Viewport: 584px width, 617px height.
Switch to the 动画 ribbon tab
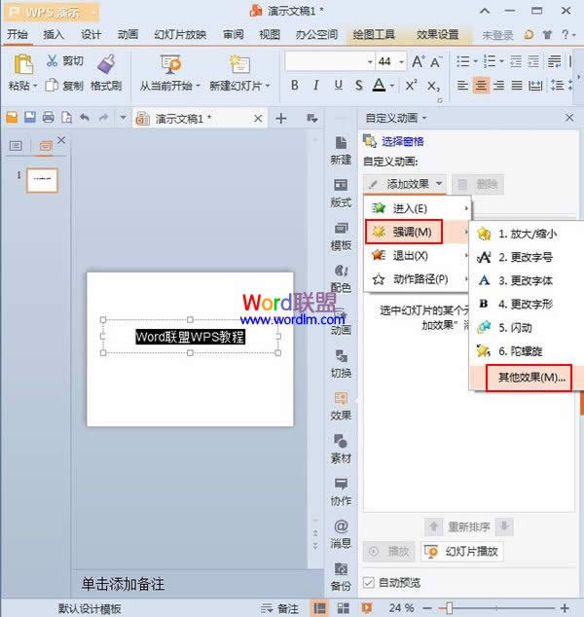click(128, 34)
